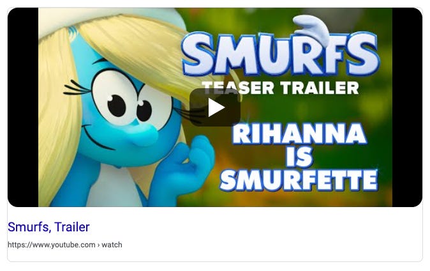
Task: Click the white Smurf hat icon above the logo
Action: [311, 27]
